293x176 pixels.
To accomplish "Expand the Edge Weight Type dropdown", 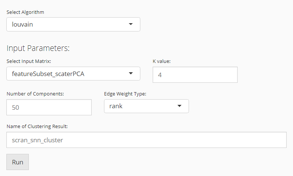I will (x=146, y=106).
